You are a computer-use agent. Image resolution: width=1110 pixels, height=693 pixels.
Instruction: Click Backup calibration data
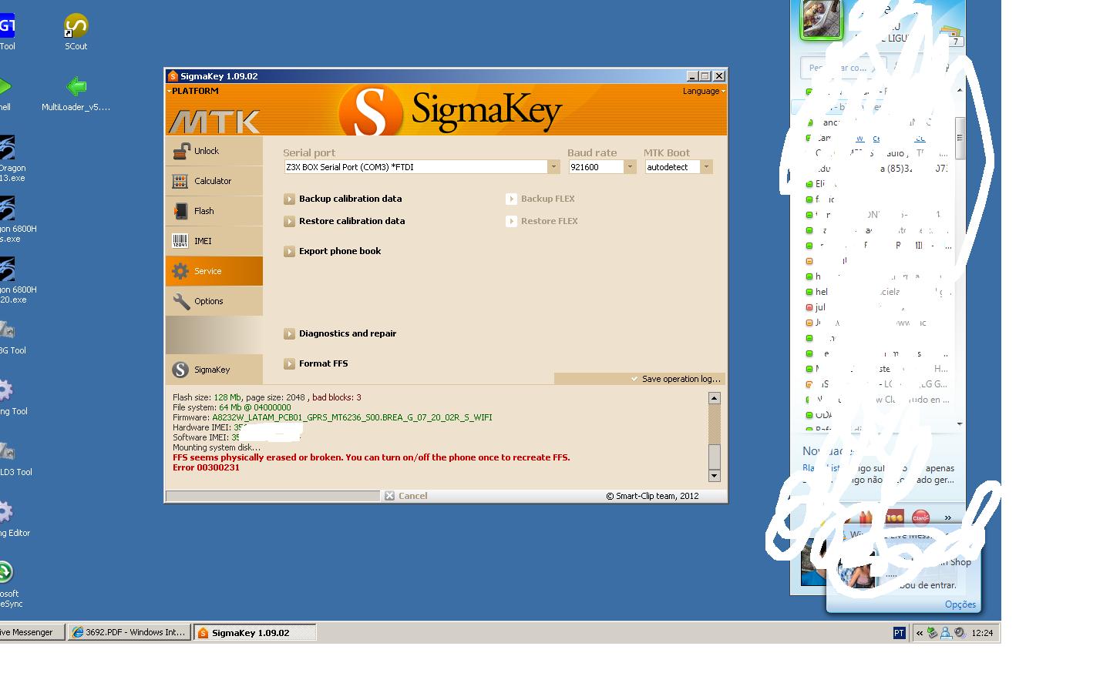tap(343, 199)
